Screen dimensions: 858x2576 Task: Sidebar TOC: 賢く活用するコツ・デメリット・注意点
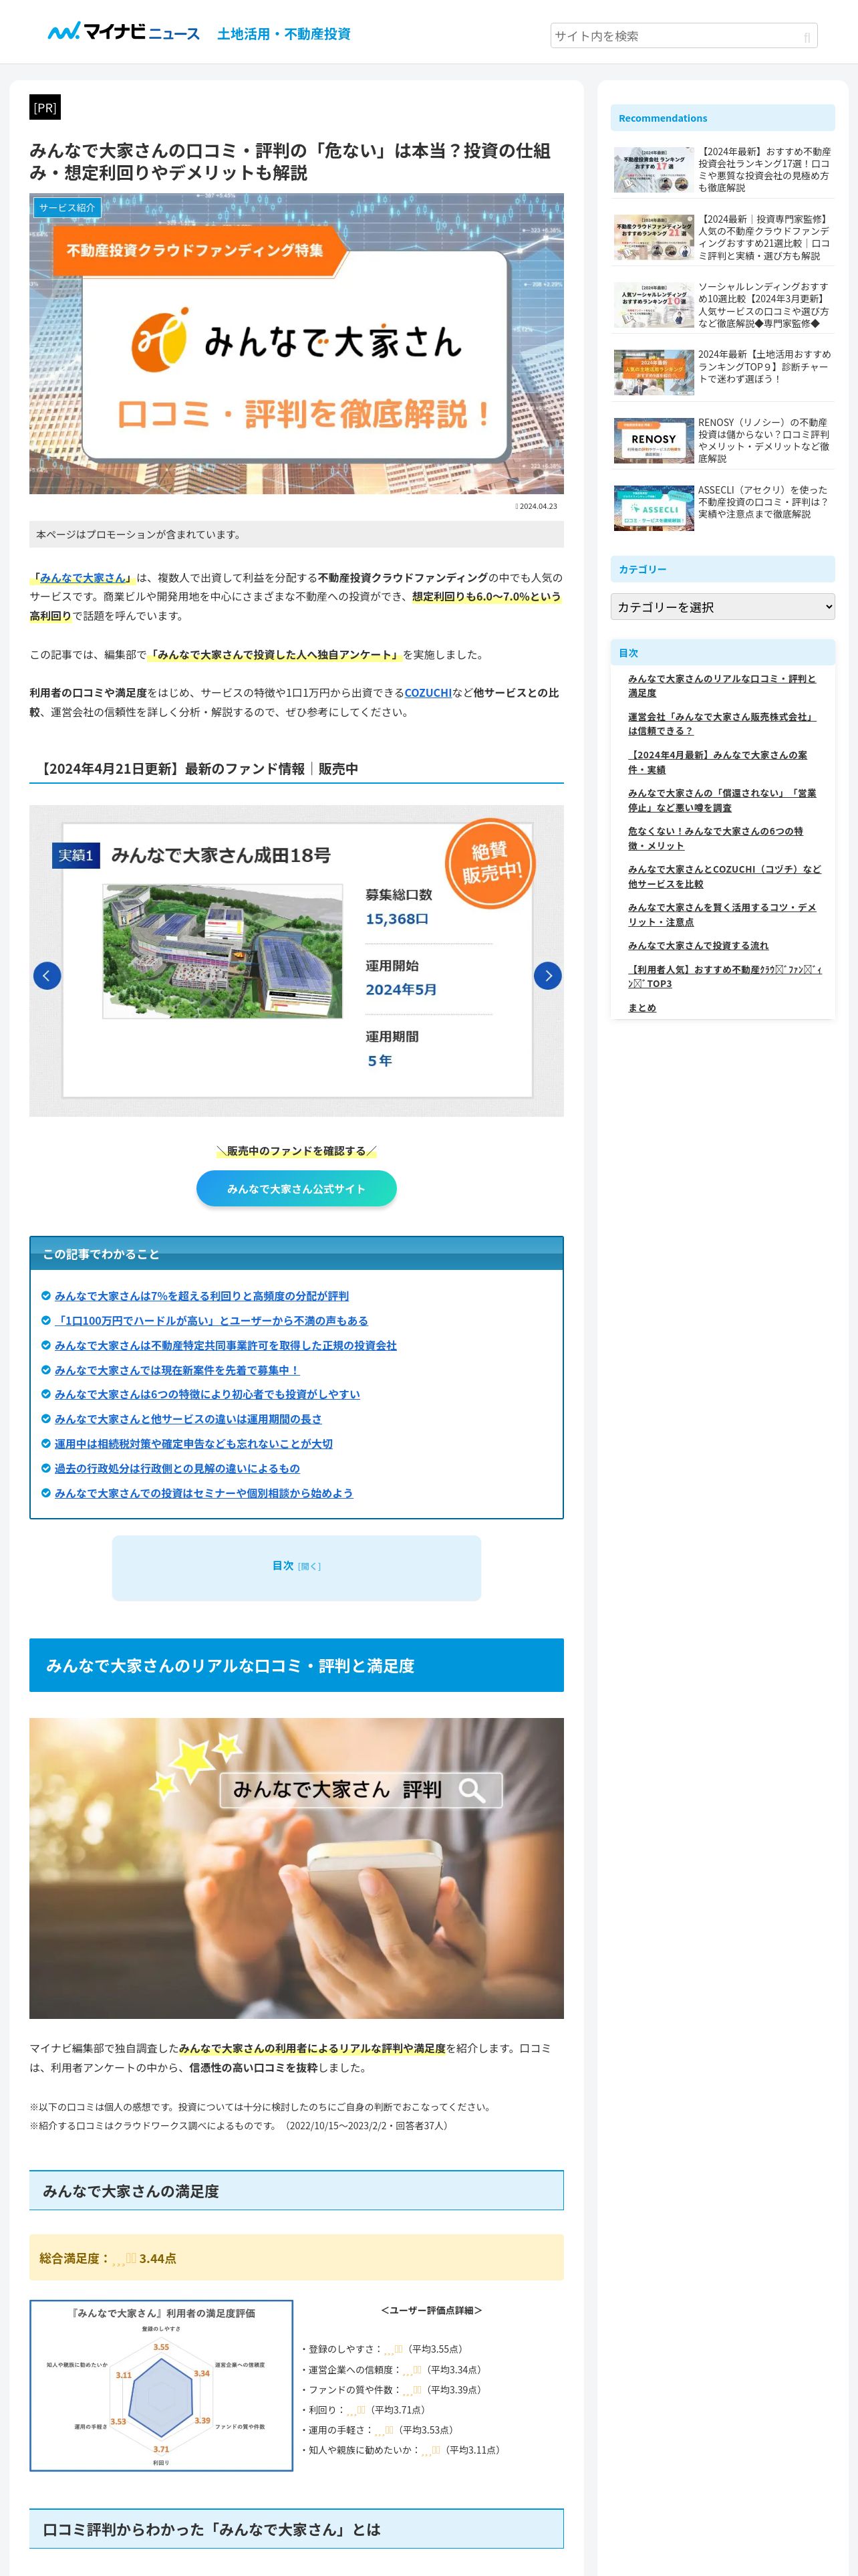tap(722, 915)
